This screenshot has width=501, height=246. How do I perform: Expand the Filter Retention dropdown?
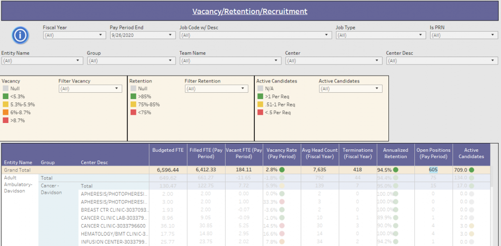(216, 89)
